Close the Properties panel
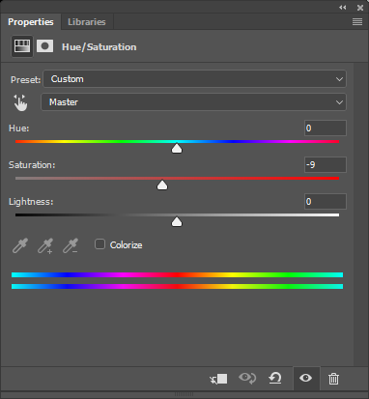The image size is (369, 399). click(360, 8)
